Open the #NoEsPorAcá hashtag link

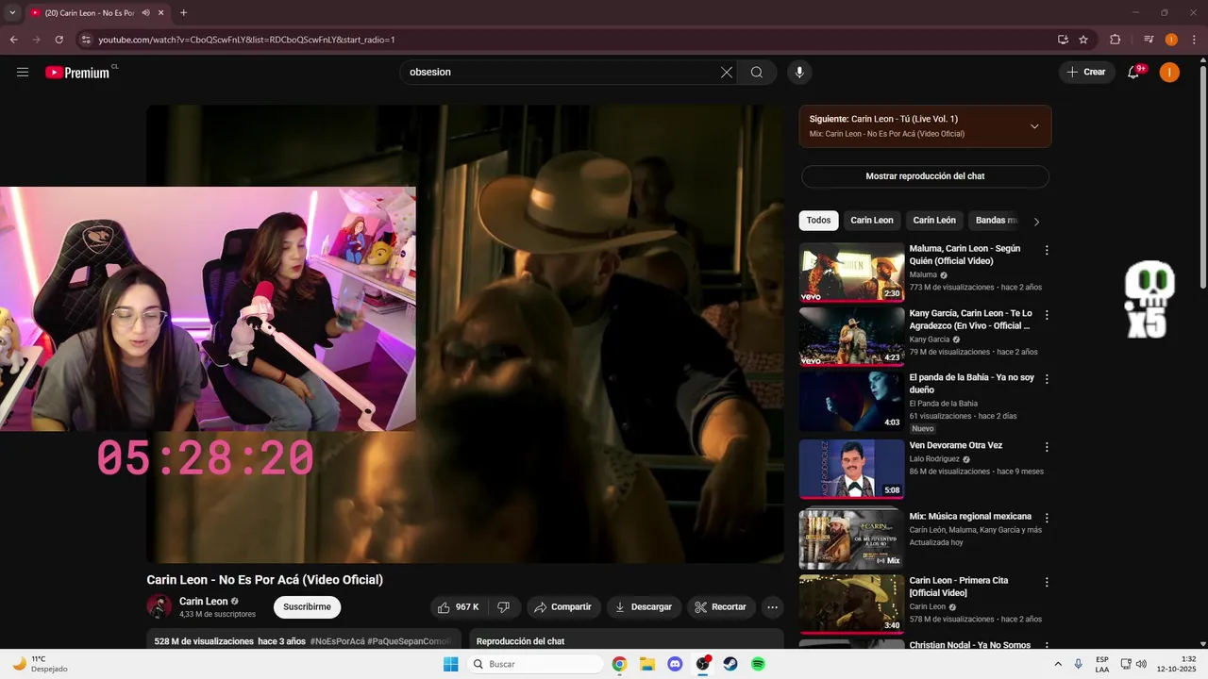click(x=337, y=641)
